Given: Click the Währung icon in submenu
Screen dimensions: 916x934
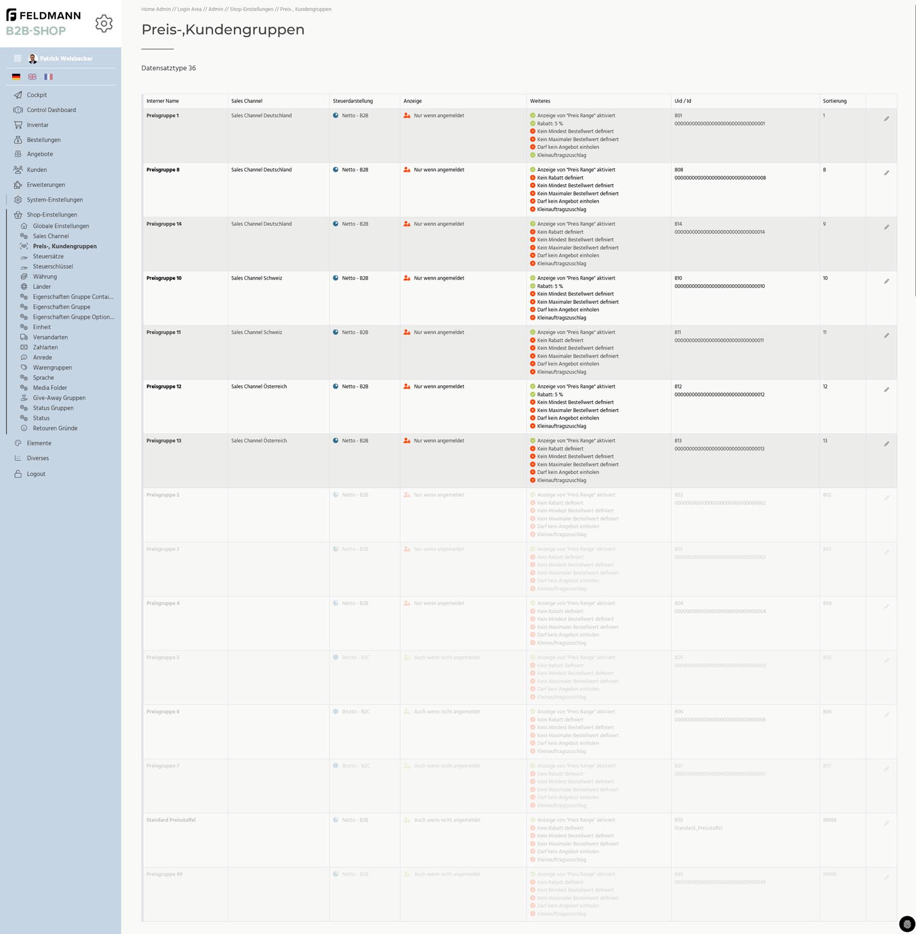Looking at the screenshot, I should (24, 277).
